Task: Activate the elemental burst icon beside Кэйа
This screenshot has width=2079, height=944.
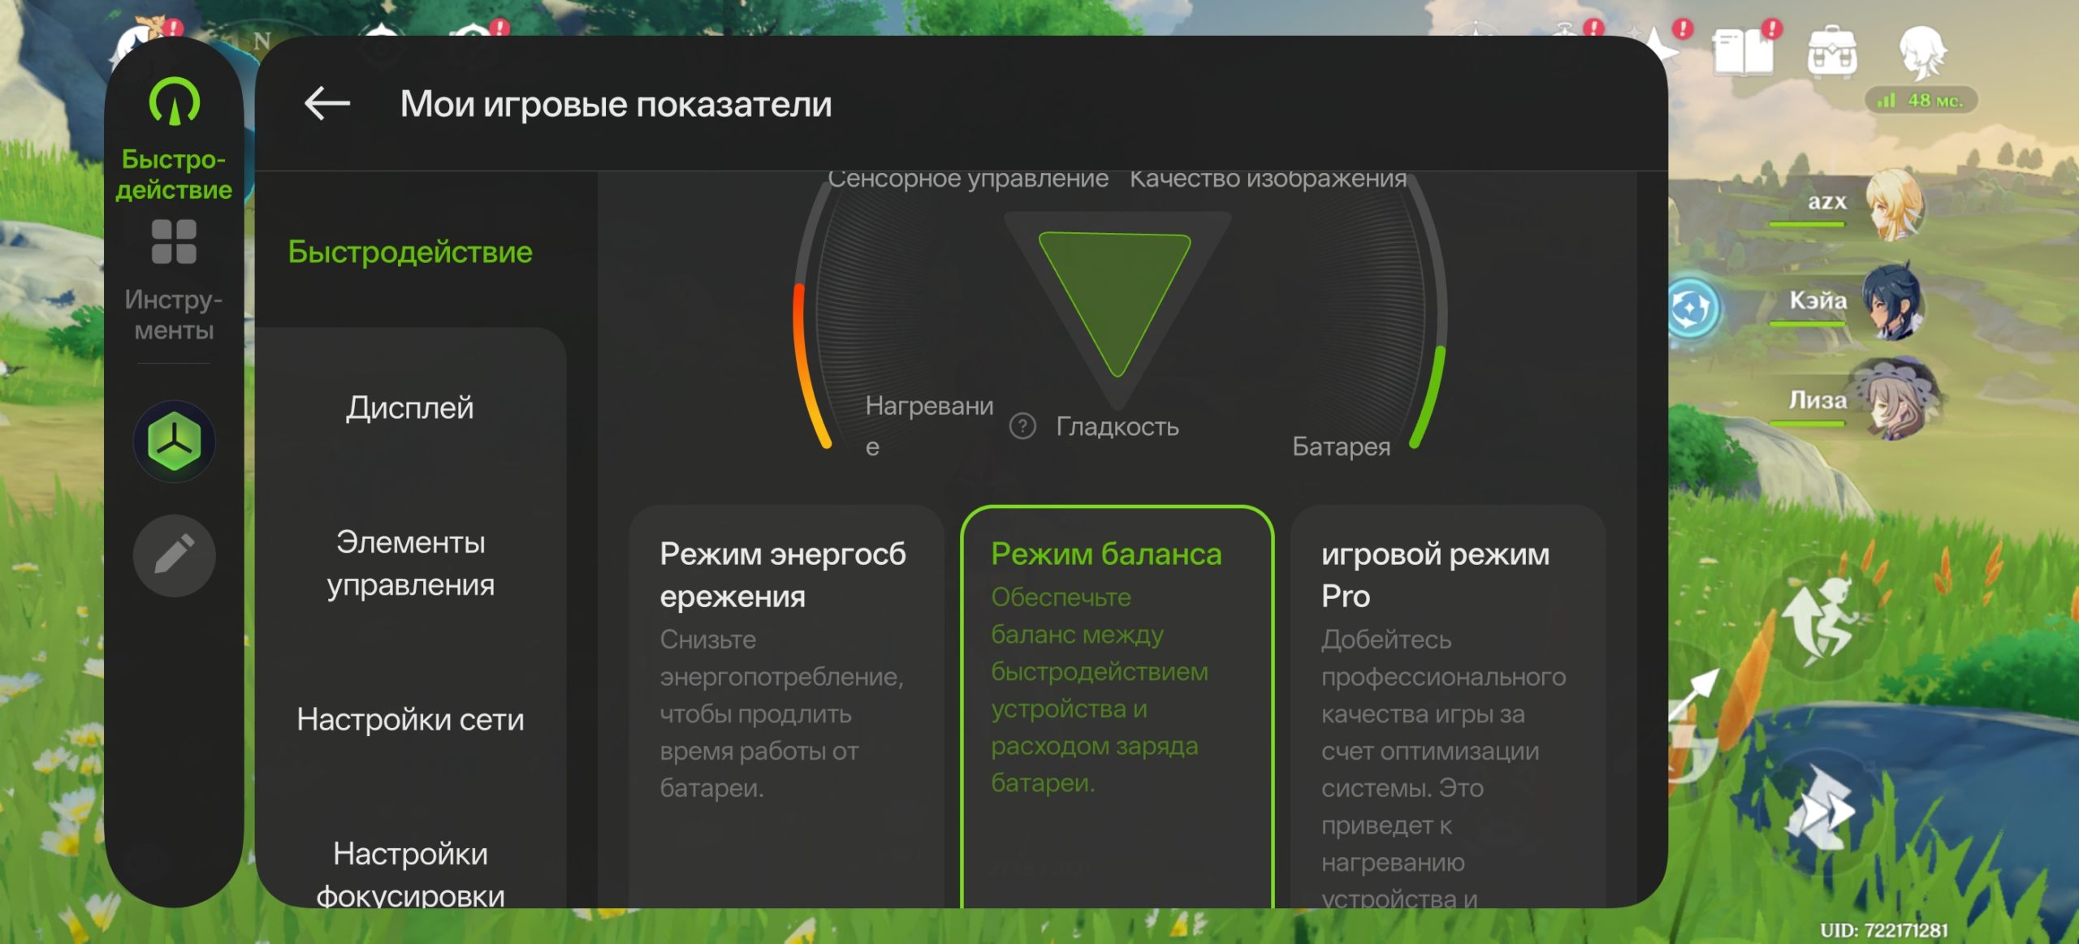Action: point(1692,308)
